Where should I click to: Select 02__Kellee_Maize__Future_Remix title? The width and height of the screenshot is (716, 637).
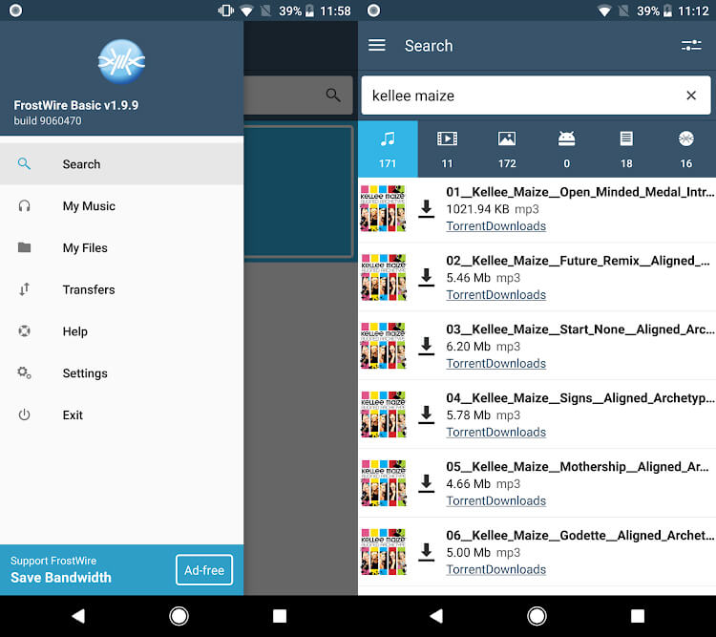(579, 261)
